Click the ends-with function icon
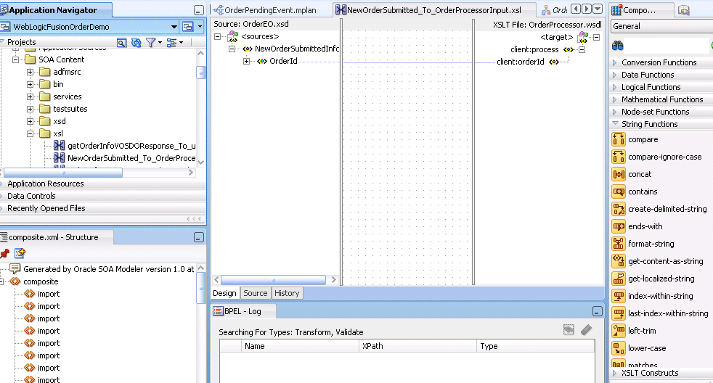 (618, 226)
